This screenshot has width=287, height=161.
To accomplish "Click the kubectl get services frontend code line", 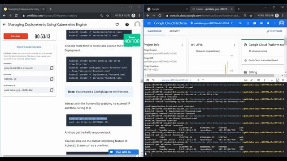I will click(88, 119).
